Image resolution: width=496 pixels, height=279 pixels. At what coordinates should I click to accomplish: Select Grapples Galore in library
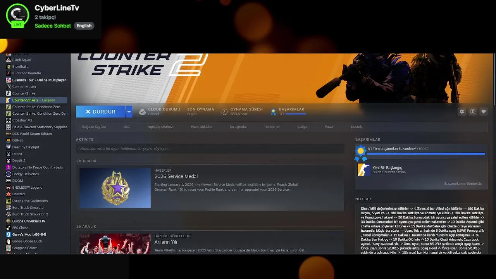(25, 248)
